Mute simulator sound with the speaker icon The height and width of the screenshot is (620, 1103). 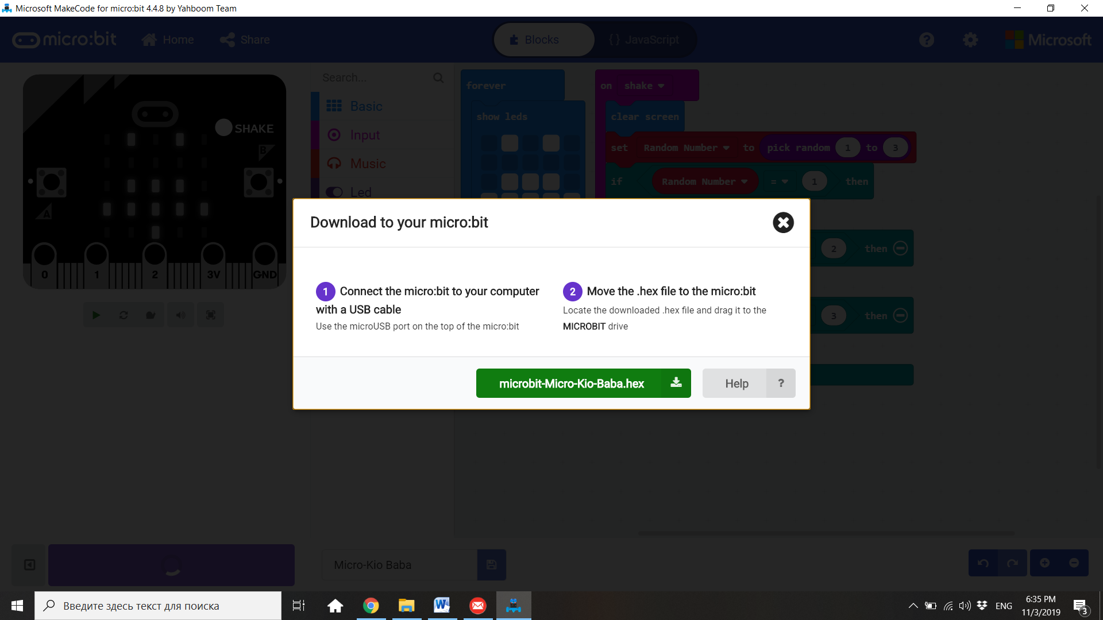[x=180, y=315]
